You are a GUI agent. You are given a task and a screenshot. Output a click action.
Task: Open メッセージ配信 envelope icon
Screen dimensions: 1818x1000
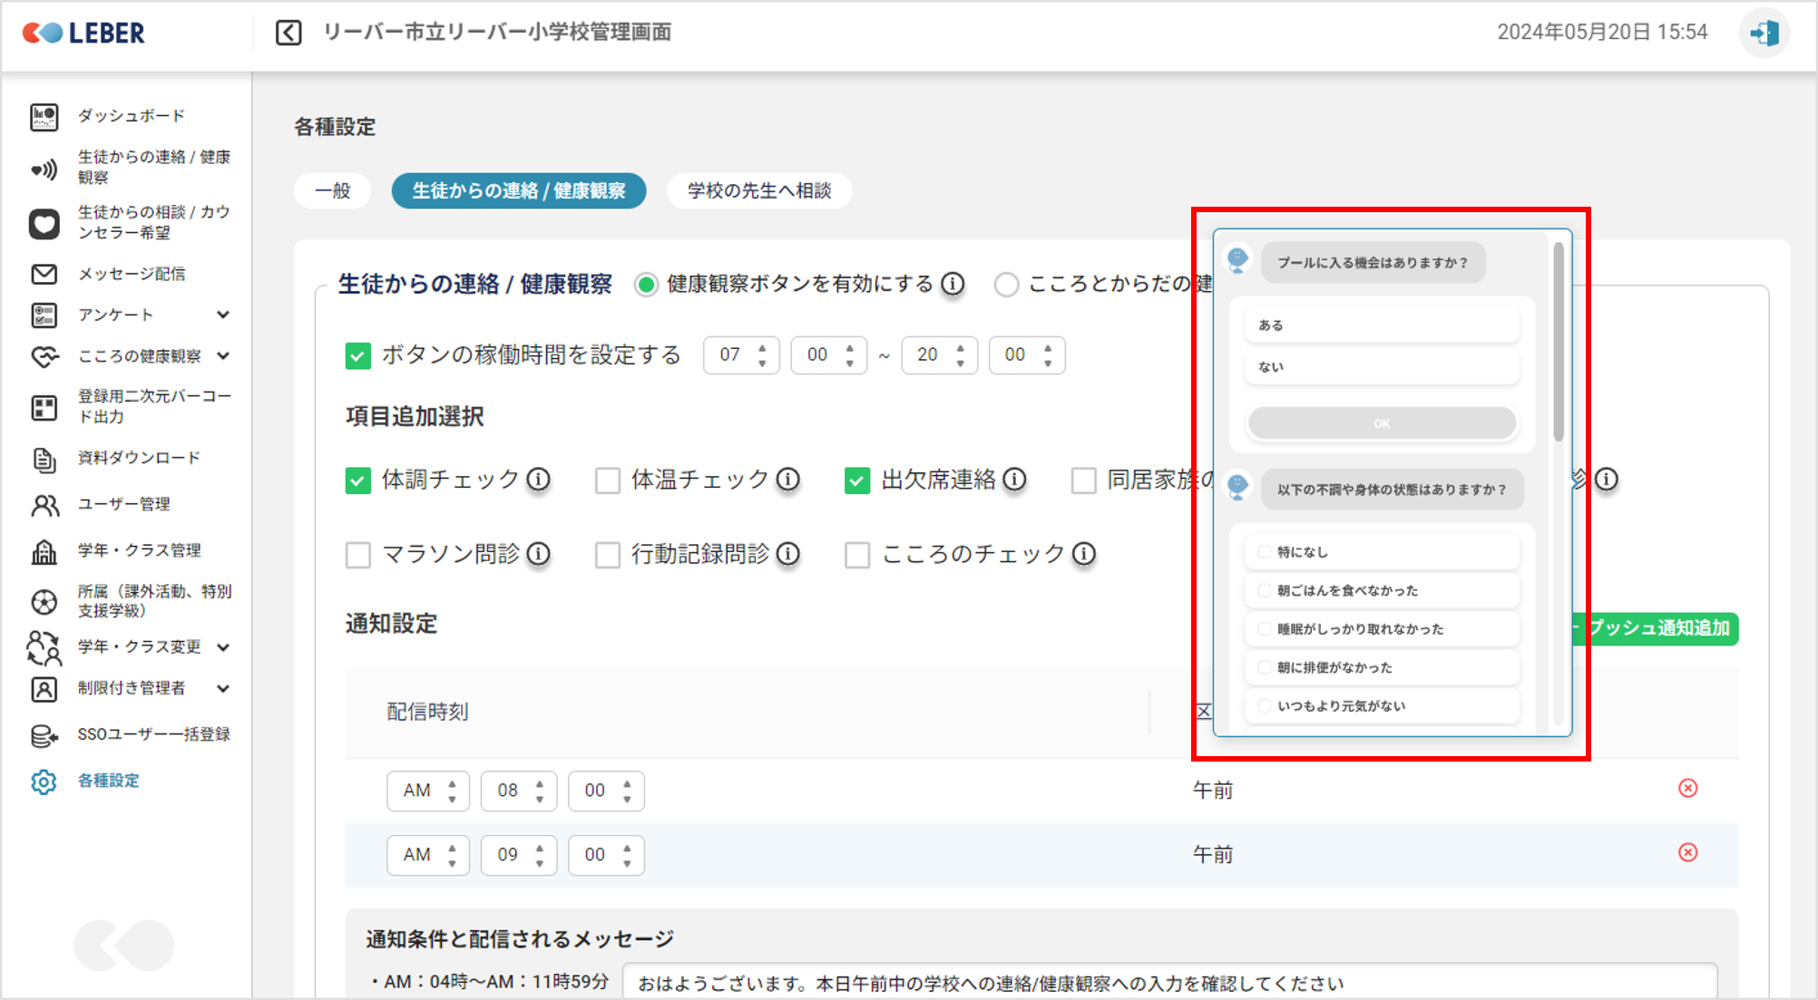pyautogui.click(x=44, y=274)
